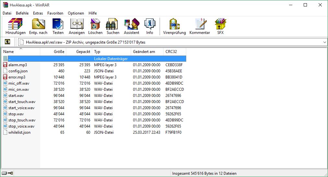
Task: Open the Extras menu
Action: point(38,13)
